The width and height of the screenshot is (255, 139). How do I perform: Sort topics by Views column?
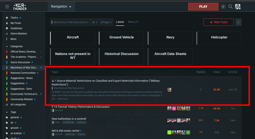[x=216, y=72]
